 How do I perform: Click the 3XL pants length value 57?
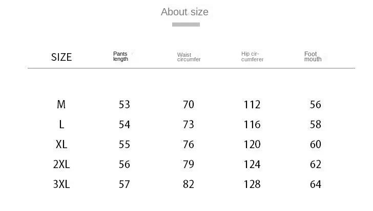(125, 184)
